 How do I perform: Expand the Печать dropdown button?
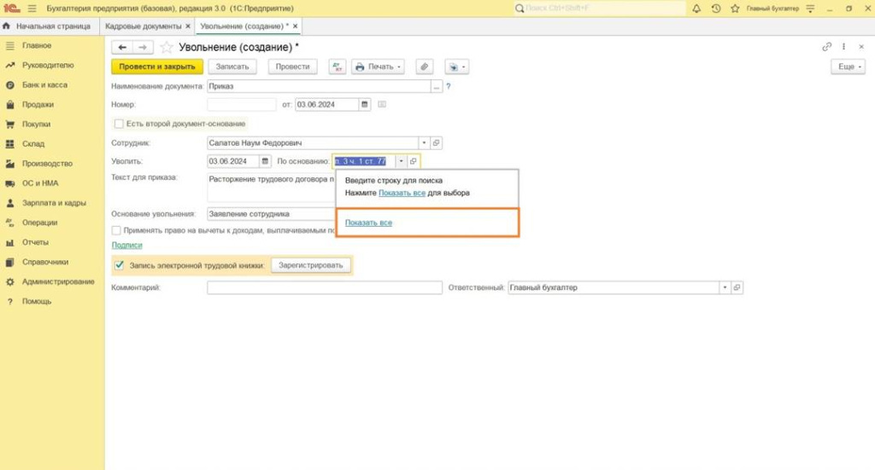[379, 67]
